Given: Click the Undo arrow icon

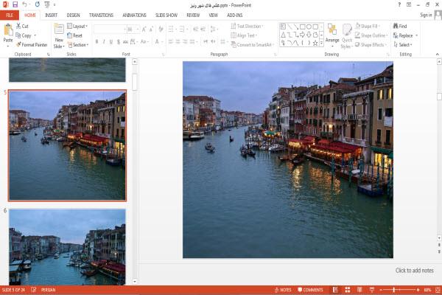Looking at the screenshot, I should click(x=25, y=4).
